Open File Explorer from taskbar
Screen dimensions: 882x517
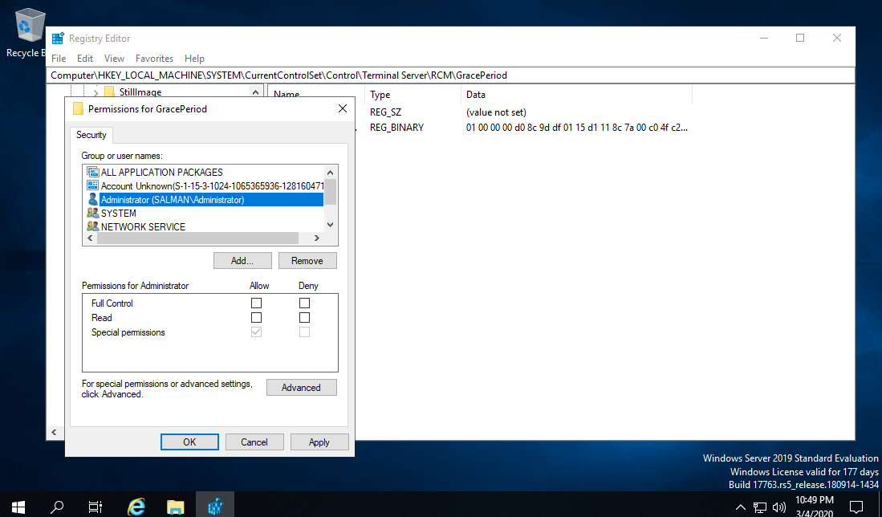pos(176,507)
